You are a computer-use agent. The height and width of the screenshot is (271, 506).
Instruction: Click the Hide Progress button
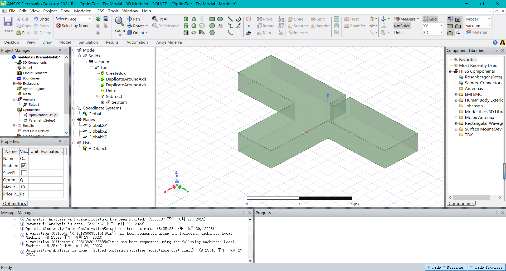486,267
